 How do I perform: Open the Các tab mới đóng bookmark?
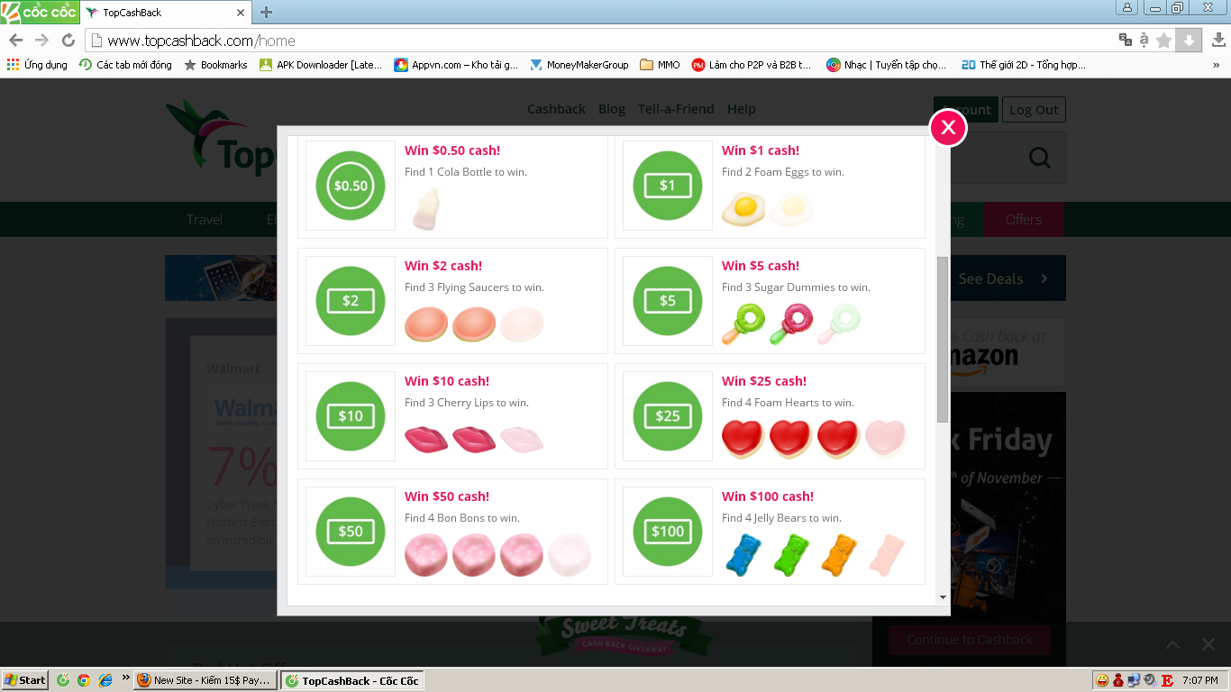pyautogui.click(x=125, y=65)
